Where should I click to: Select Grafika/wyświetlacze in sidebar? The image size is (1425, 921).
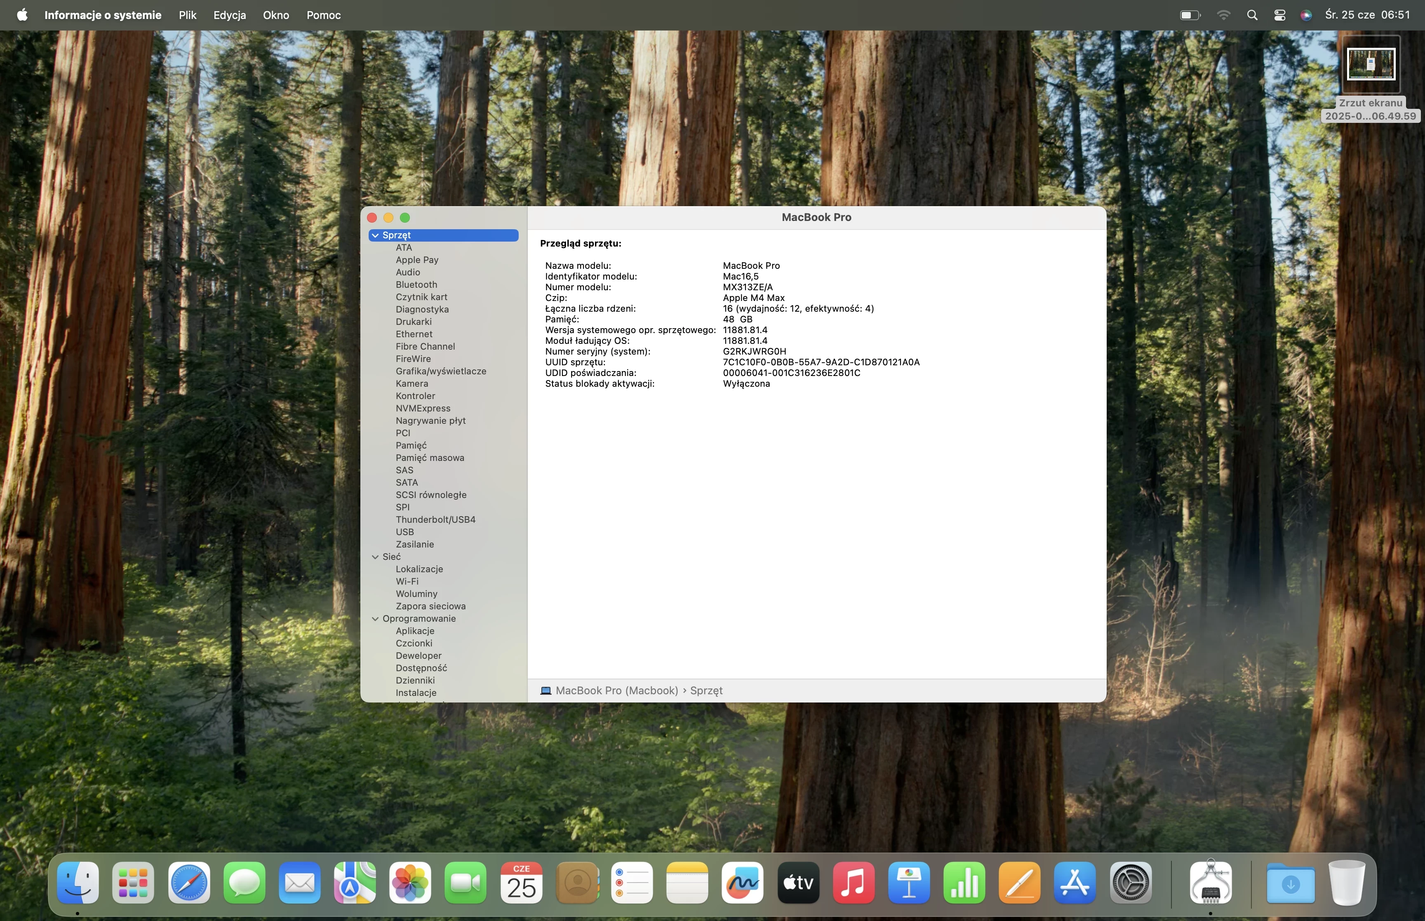(441, 371)
